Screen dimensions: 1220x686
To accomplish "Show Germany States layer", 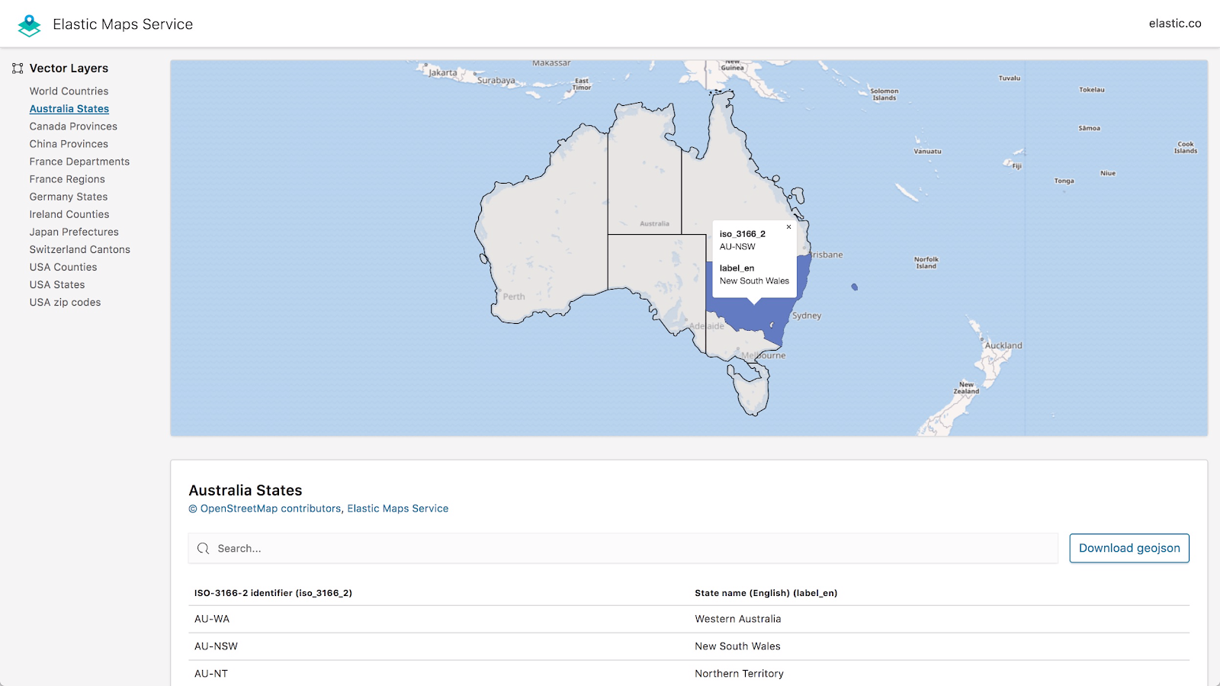I will coord(69,197).
